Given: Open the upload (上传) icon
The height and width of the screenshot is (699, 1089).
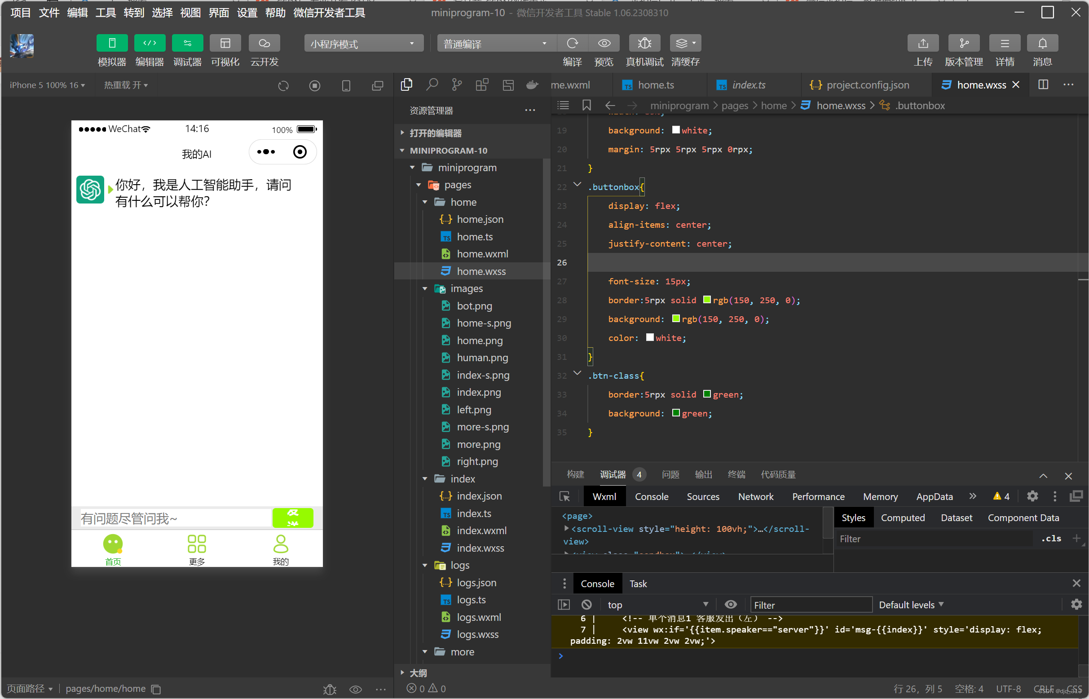Looking at the screenshot, I should [x=923, y=44].
